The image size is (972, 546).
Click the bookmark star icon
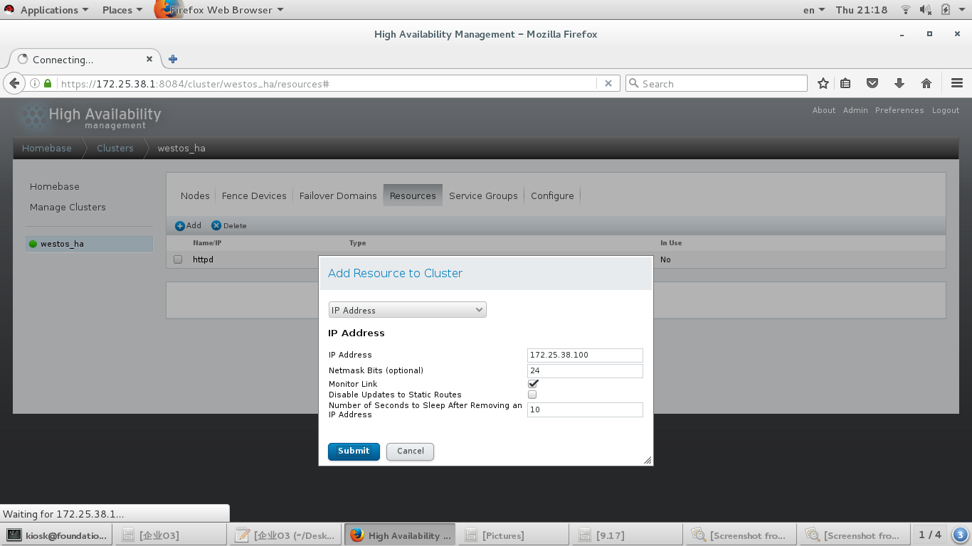(823, 83)
